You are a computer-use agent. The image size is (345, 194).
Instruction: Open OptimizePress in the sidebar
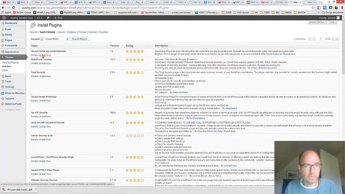[13, 104]
